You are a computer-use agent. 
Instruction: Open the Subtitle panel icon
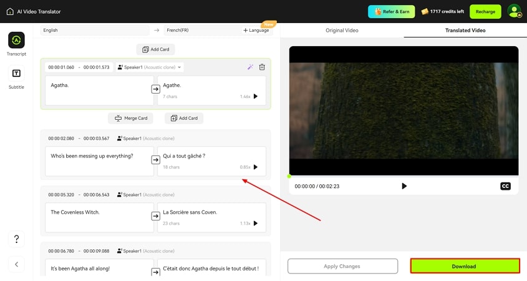coord(16,73)
